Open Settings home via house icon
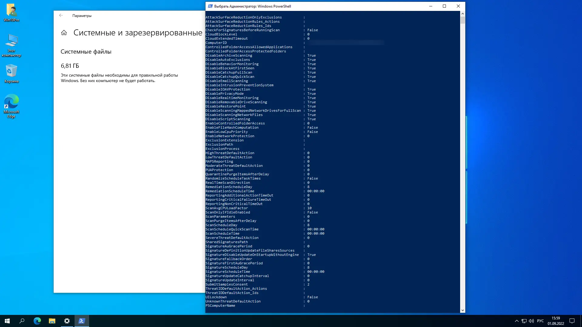This screenshot has width=582, height=327. tap(64, 33)
